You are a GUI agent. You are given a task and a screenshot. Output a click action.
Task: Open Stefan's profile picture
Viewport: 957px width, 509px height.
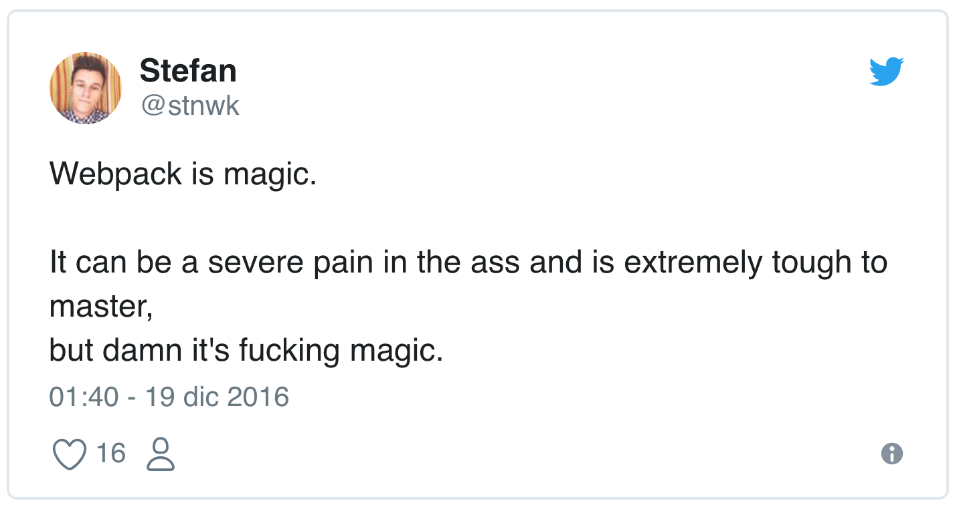pos(86,88)
